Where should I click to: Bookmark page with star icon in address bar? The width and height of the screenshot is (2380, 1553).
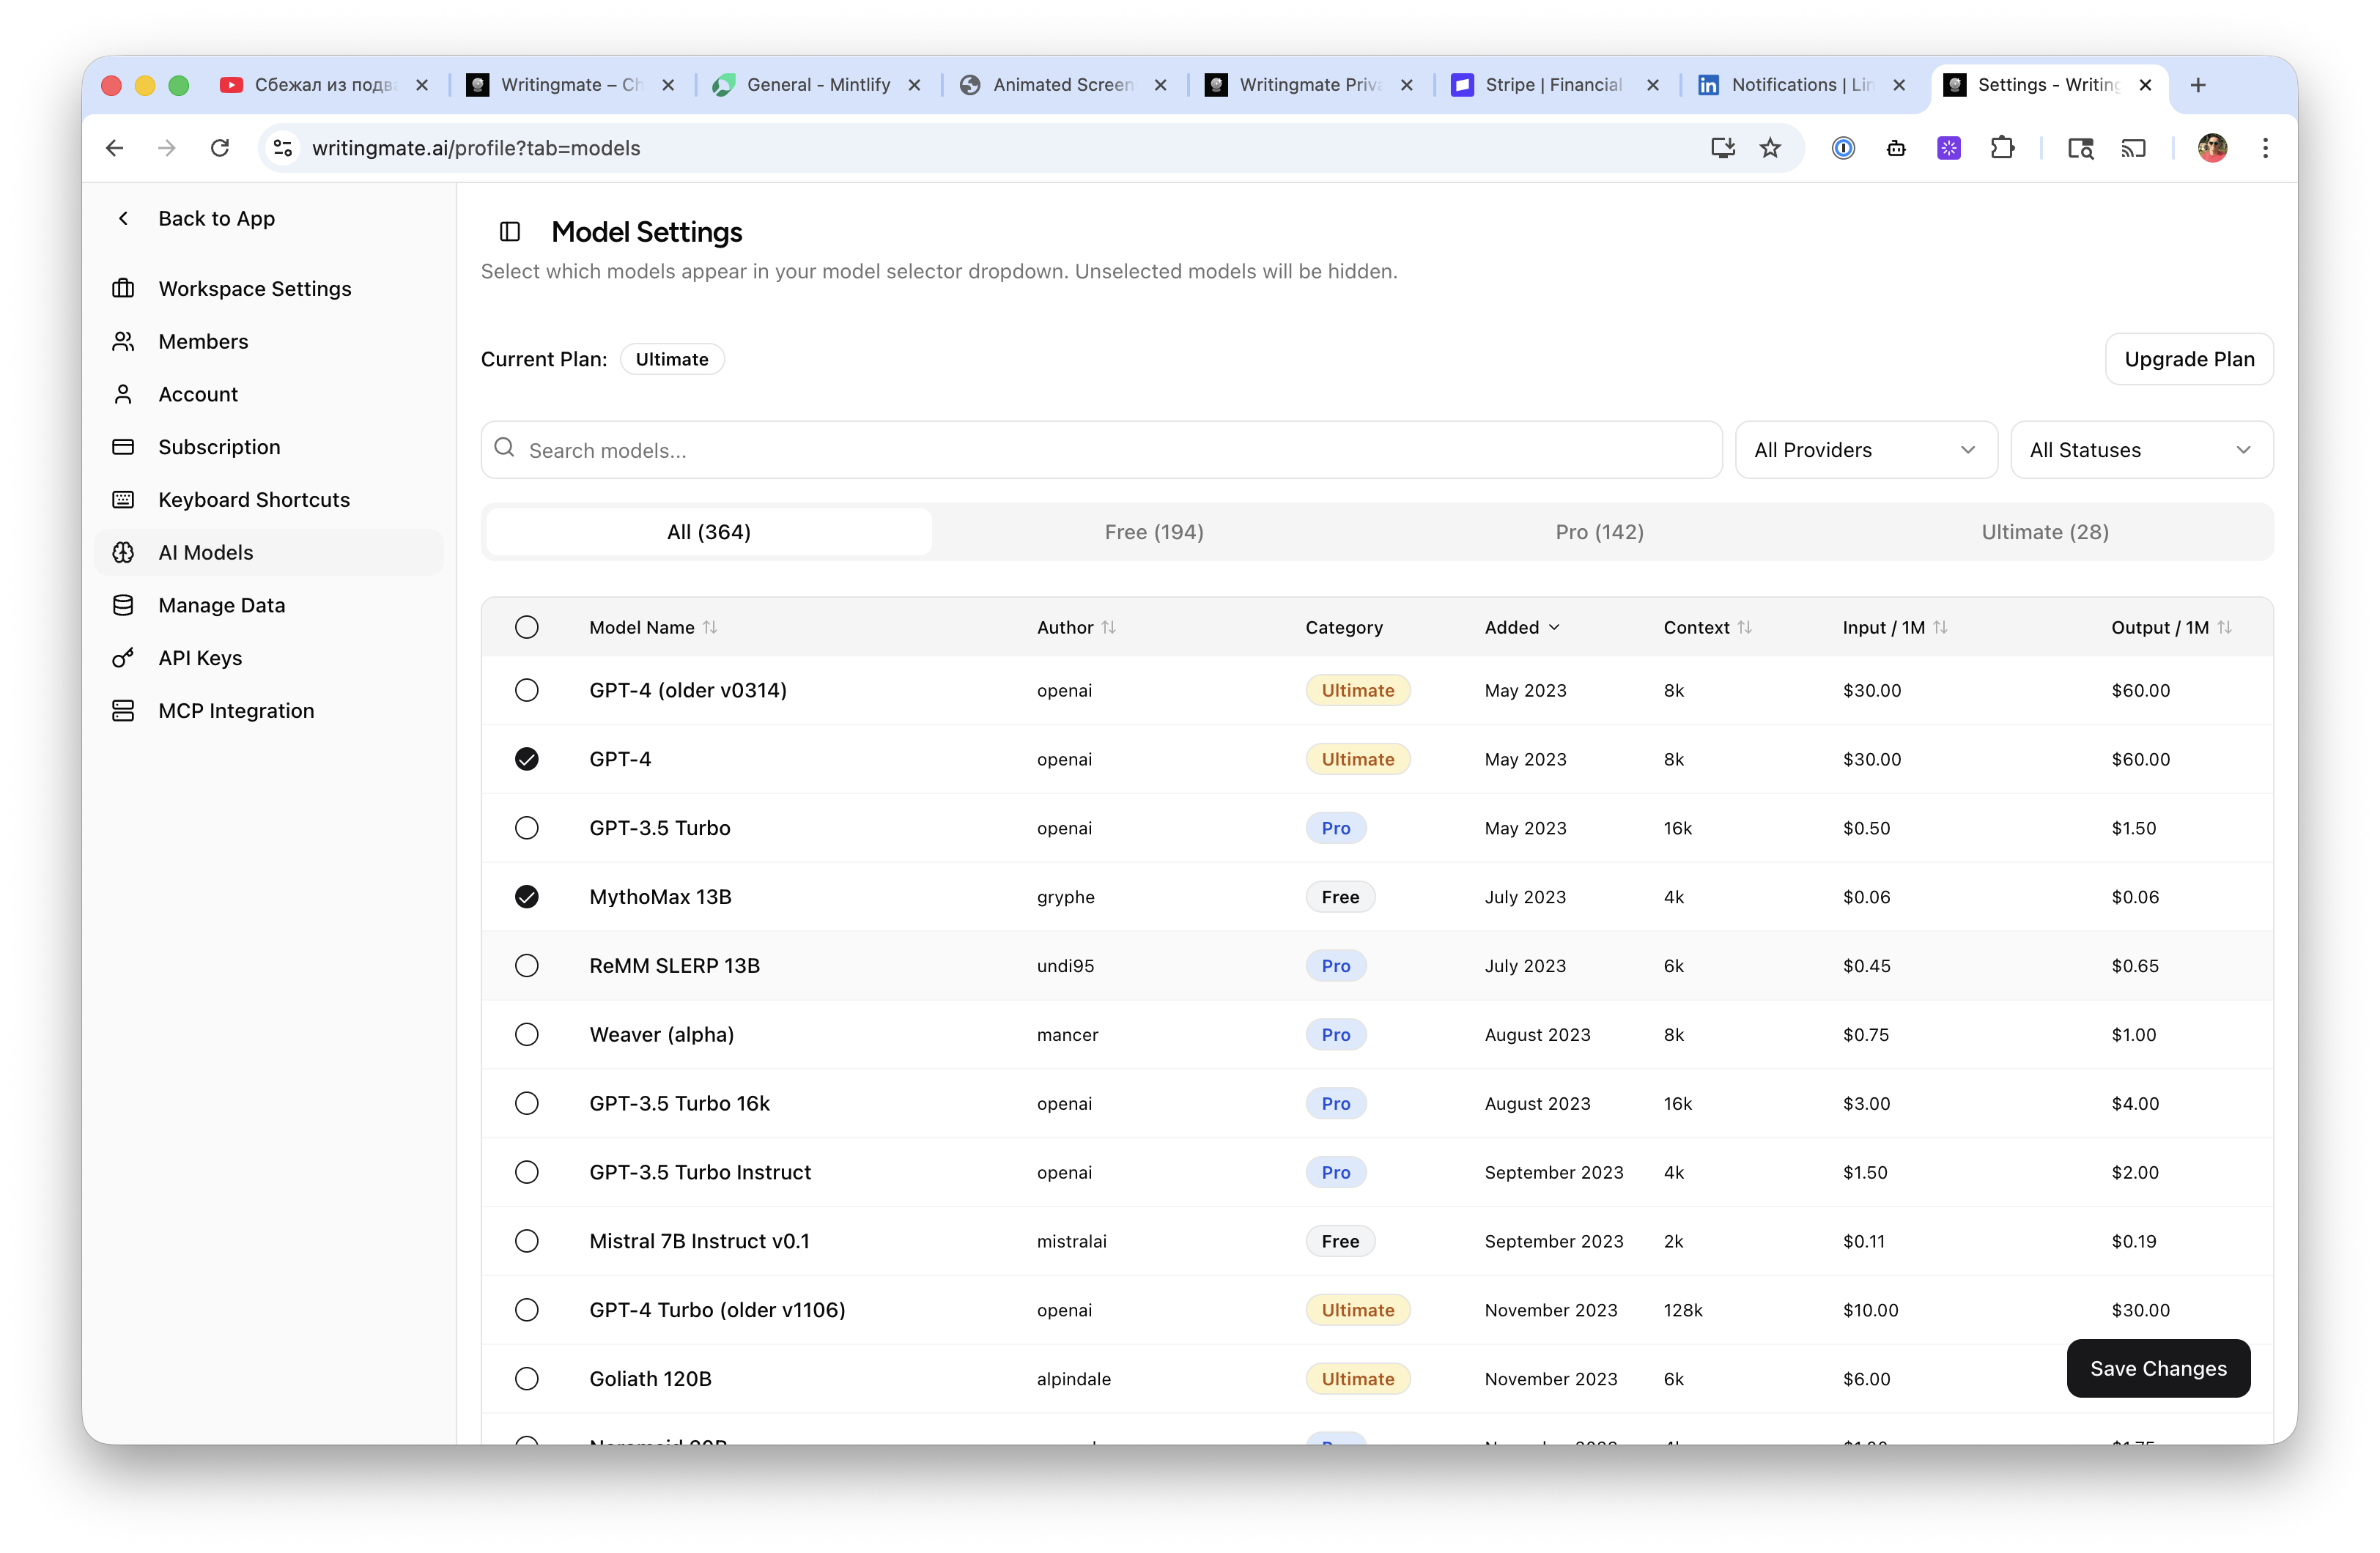[1770, 148]
